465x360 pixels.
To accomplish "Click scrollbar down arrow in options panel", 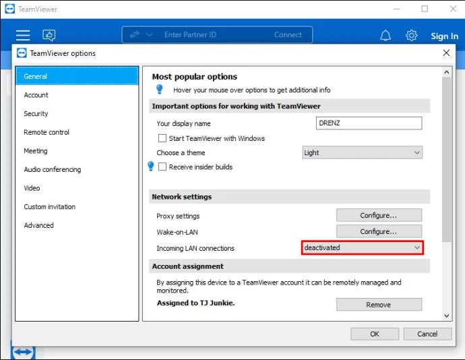I will (x=447, y=316).
